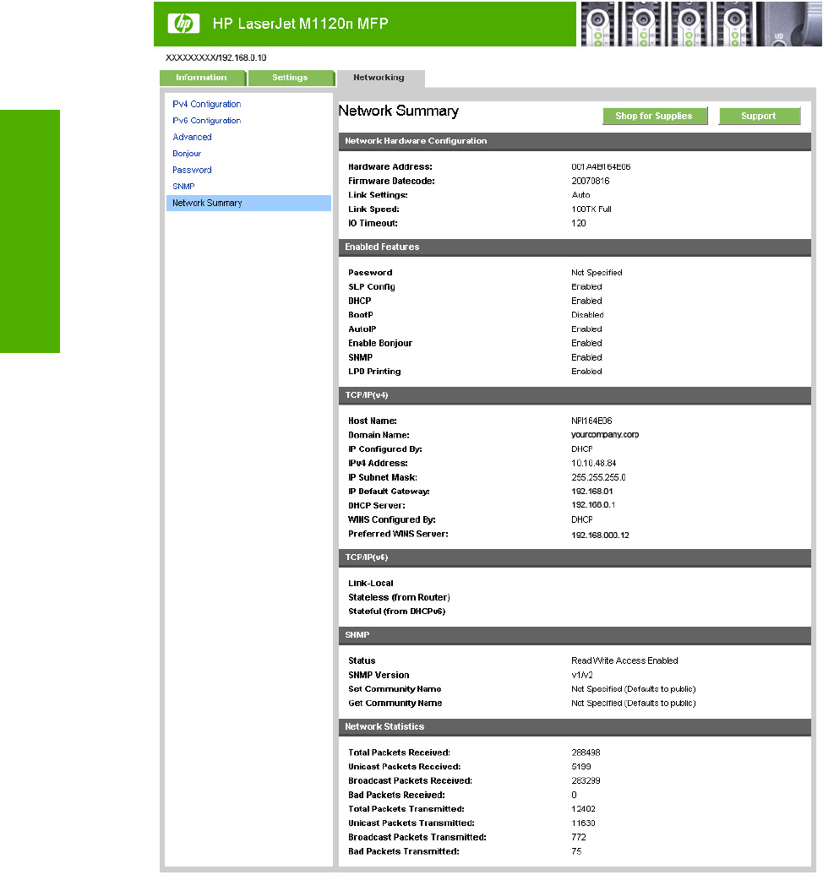Screen dimensions: 823x875
Task: Click total packets transmitted 12402
Action: 584,809
